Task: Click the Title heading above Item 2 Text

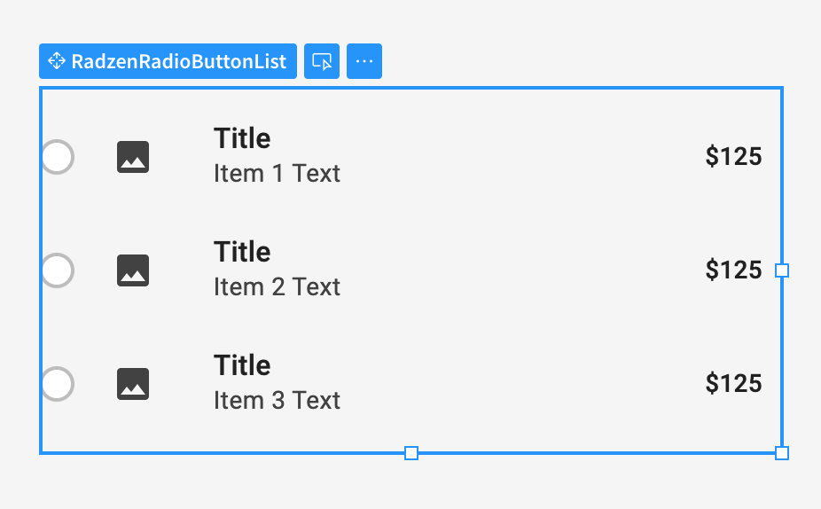Action: 242,253
